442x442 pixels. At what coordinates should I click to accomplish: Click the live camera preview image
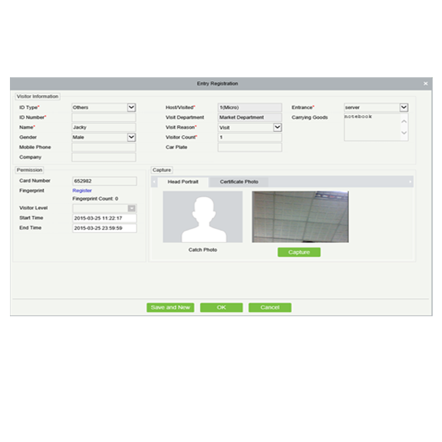[x=300, y=217]
